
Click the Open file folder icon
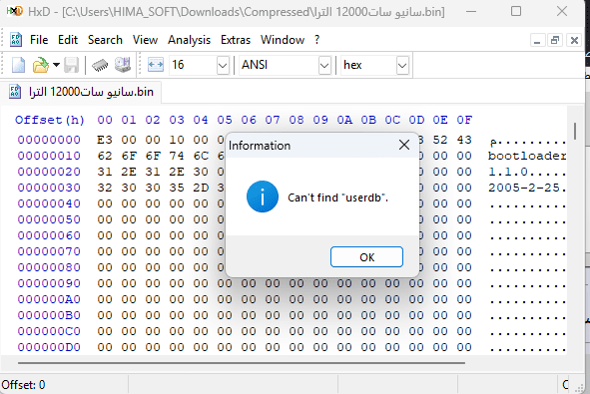click(40, 65)
